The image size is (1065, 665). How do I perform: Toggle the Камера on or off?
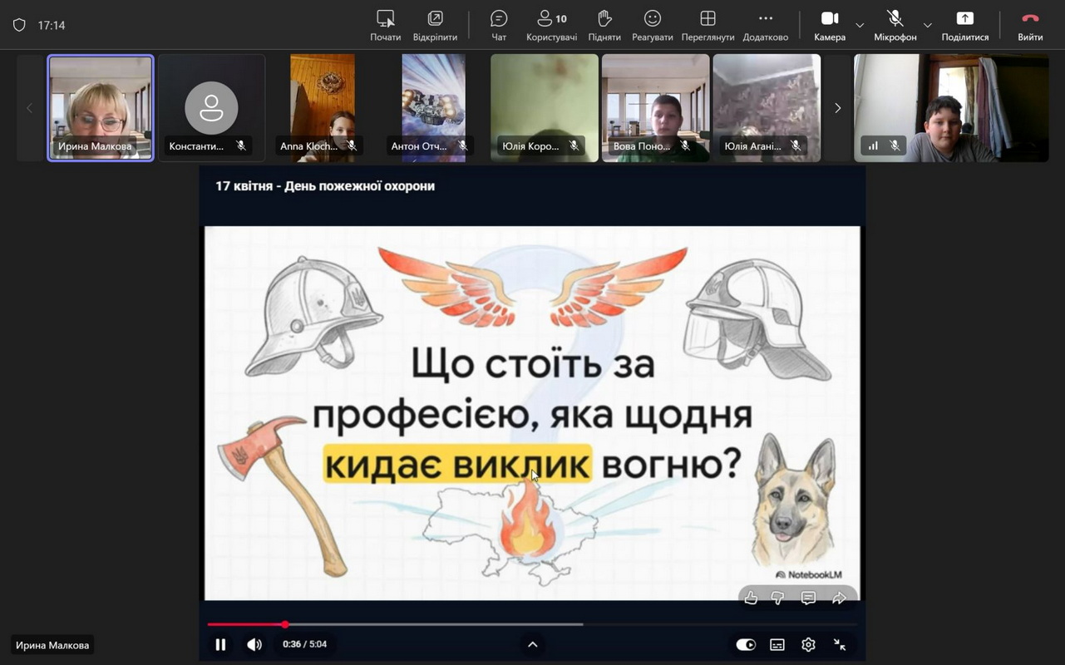pyautogui.click(x=830, y=25)
